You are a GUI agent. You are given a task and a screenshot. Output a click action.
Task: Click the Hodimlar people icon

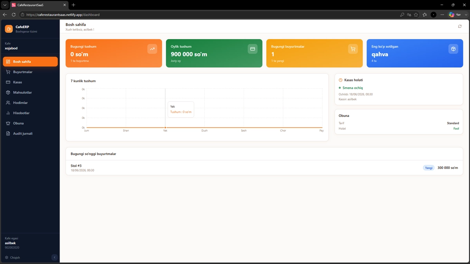point(8,102)
